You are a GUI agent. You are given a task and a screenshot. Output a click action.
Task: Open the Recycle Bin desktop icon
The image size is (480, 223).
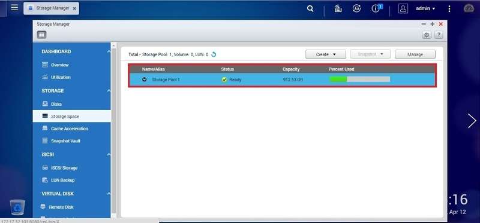point(17,207)
